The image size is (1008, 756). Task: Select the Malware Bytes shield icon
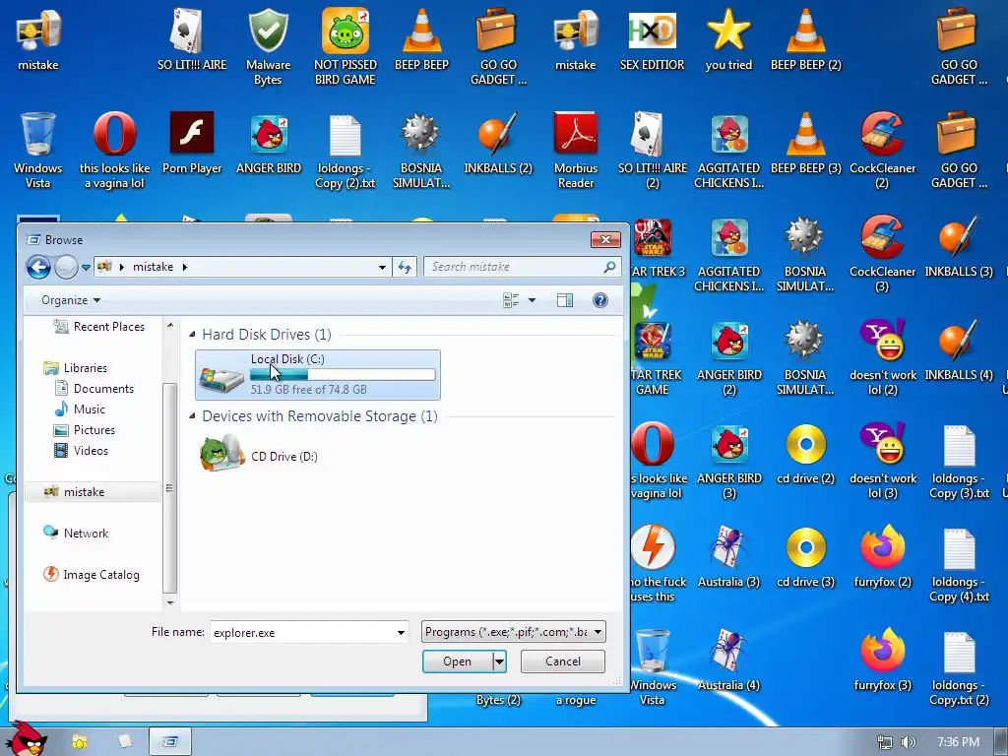[268, 46]
